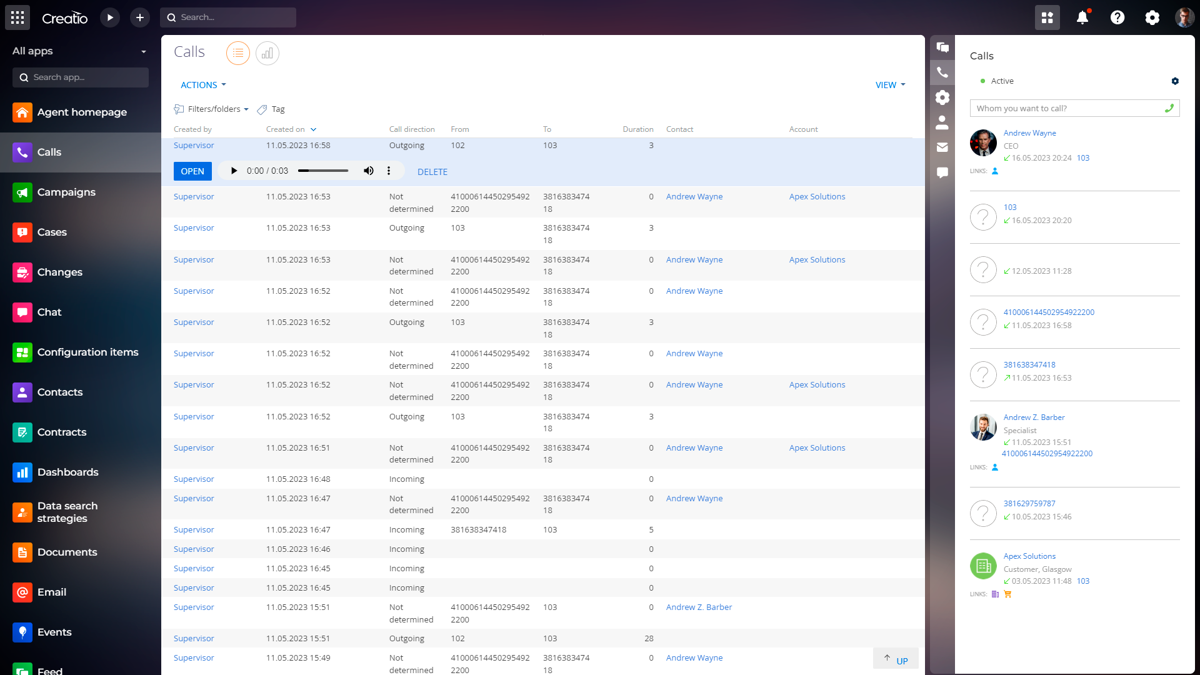Mute the call recording audio
This screenshot has width=1200, height=675.
tap(369, 171)
